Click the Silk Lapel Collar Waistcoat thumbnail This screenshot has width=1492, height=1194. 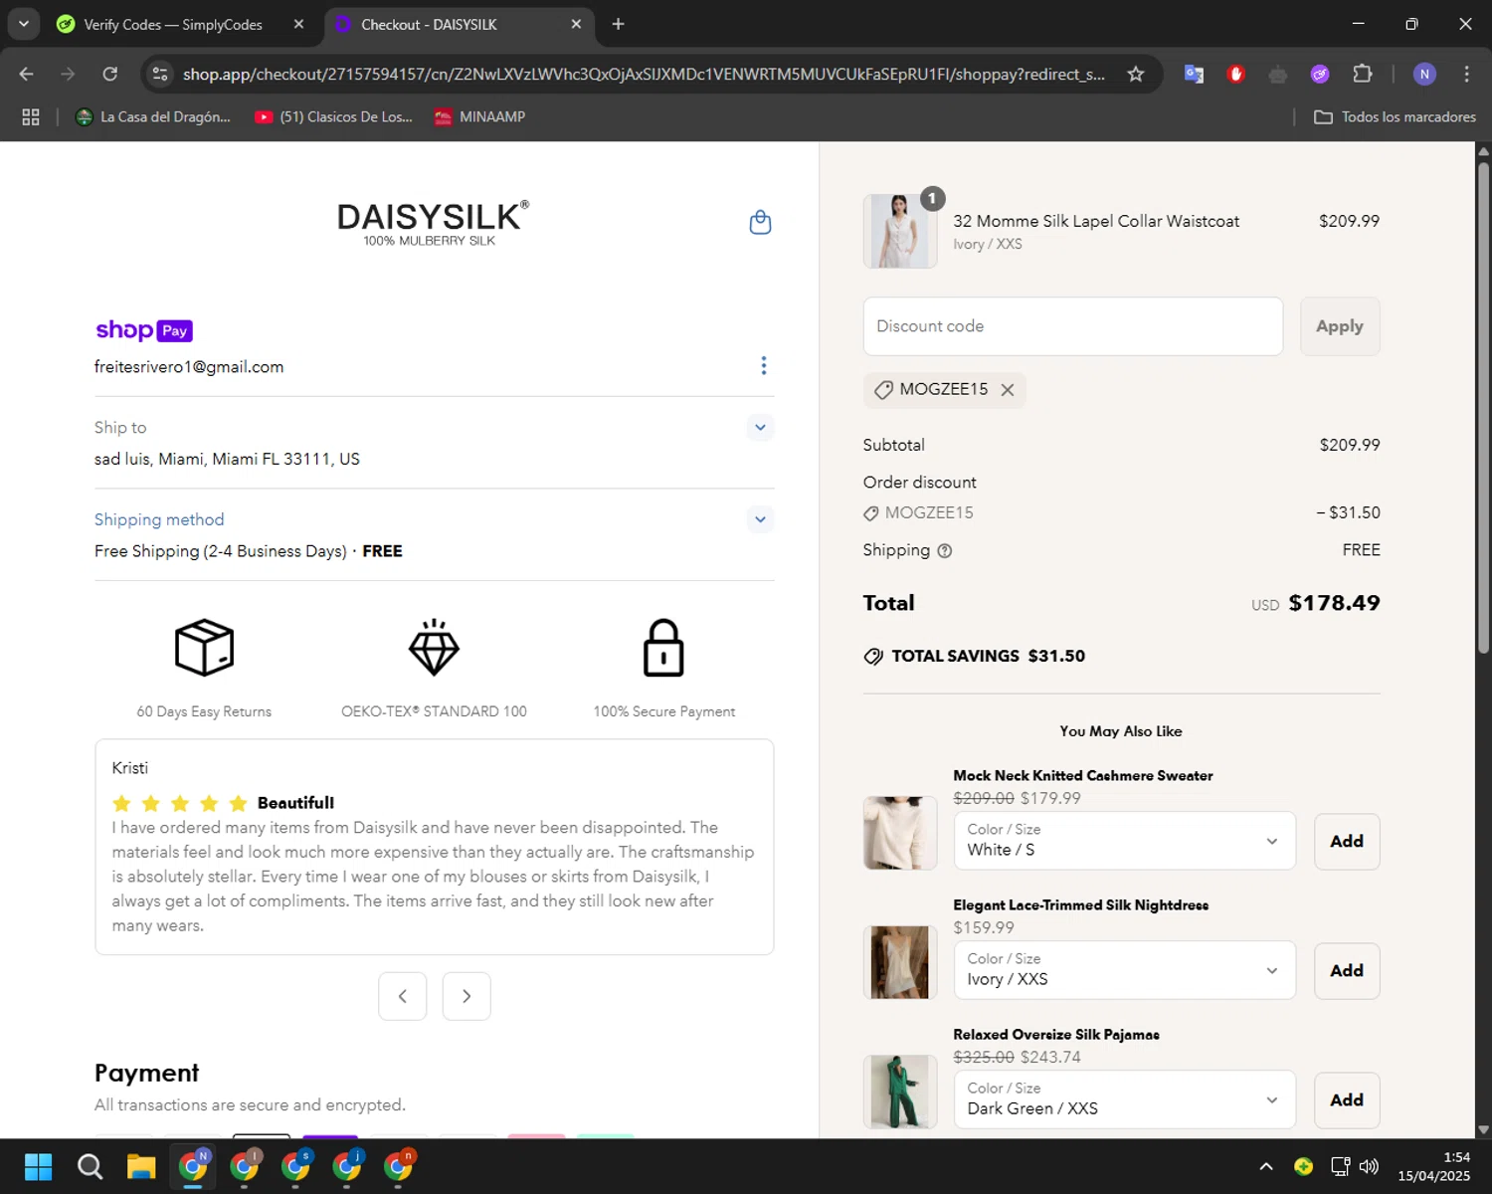pyautogui.click(x=900, y=231)
